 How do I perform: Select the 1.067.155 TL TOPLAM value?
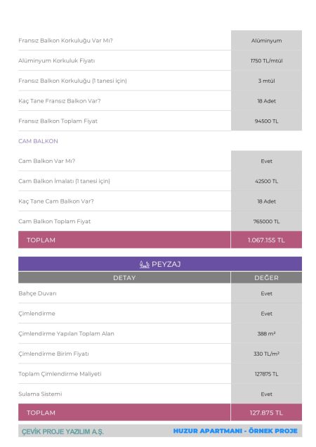coord(266,240)
